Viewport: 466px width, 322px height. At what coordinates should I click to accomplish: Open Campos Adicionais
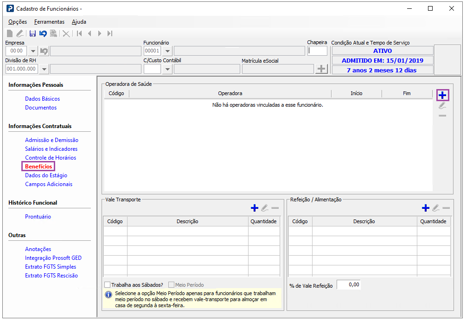pos(49,184)
